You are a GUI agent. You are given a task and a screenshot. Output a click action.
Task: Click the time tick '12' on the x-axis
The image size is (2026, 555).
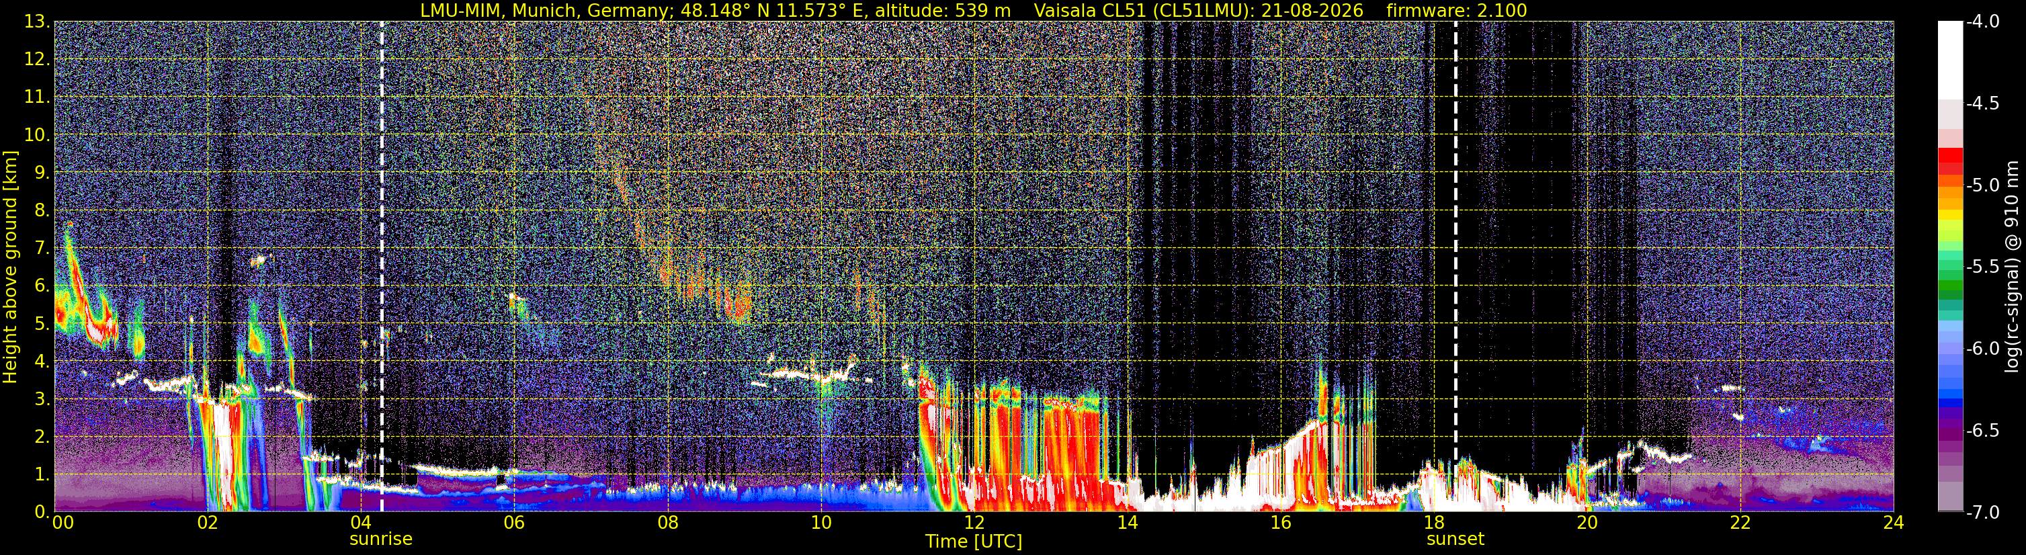click(974, 522)
